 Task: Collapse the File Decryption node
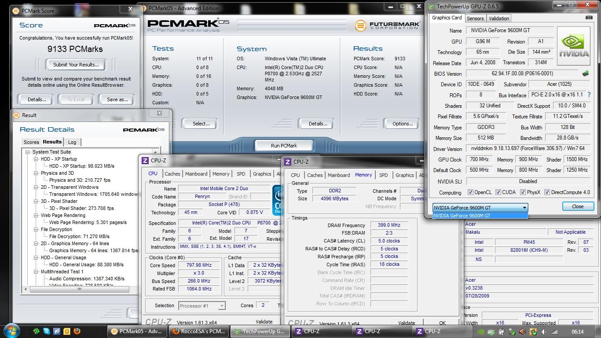click(x=36, y=229)
